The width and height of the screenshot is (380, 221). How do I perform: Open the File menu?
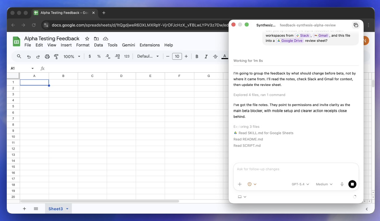click(x=28, y=45)
